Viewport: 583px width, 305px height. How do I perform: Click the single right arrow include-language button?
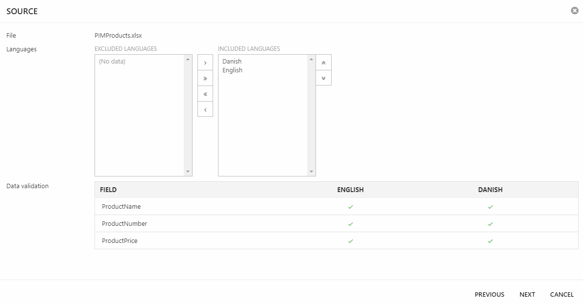tap(205, 63)
